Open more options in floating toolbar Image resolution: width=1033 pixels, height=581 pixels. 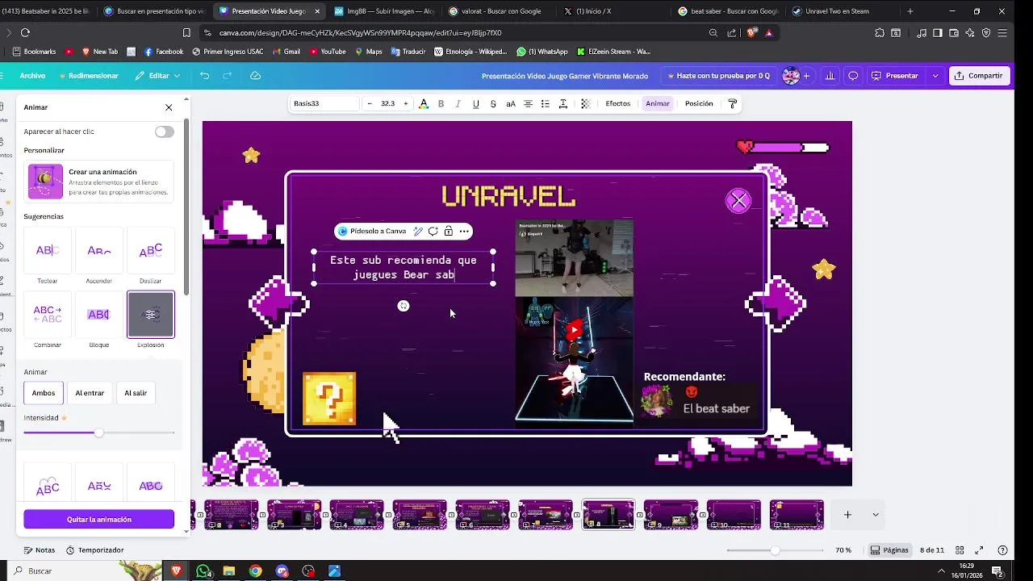click(464, 231)
